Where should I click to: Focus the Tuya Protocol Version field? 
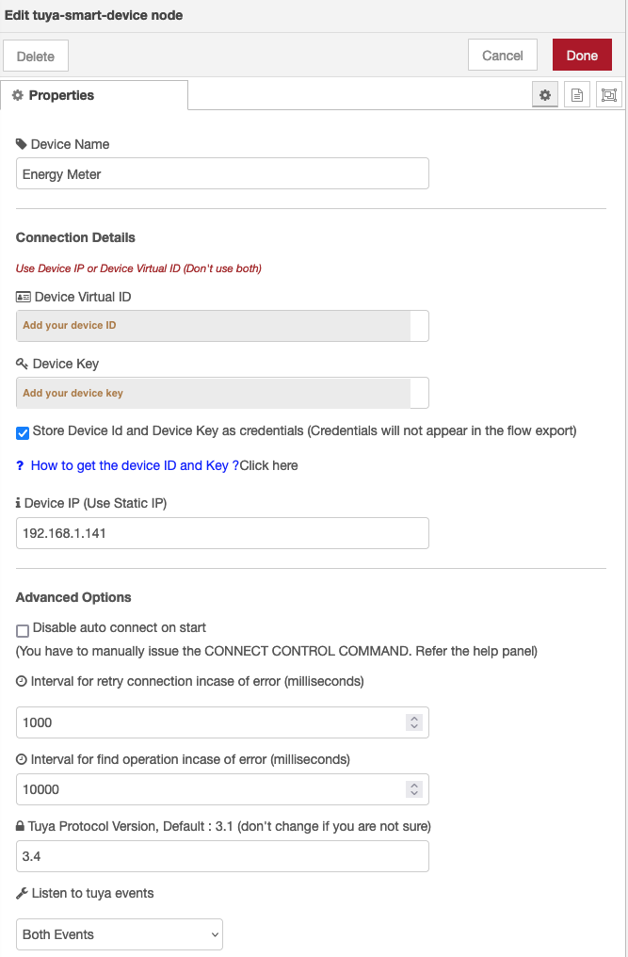222,856
